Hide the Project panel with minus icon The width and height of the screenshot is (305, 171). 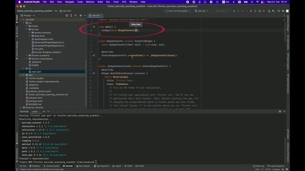pyautogui.click(x=85, y=16)
